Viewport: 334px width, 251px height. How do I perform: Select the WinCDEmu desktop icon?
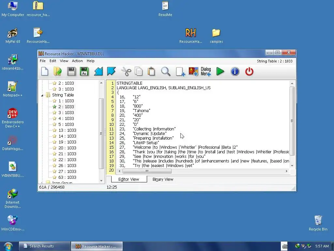tap(13, 223)
